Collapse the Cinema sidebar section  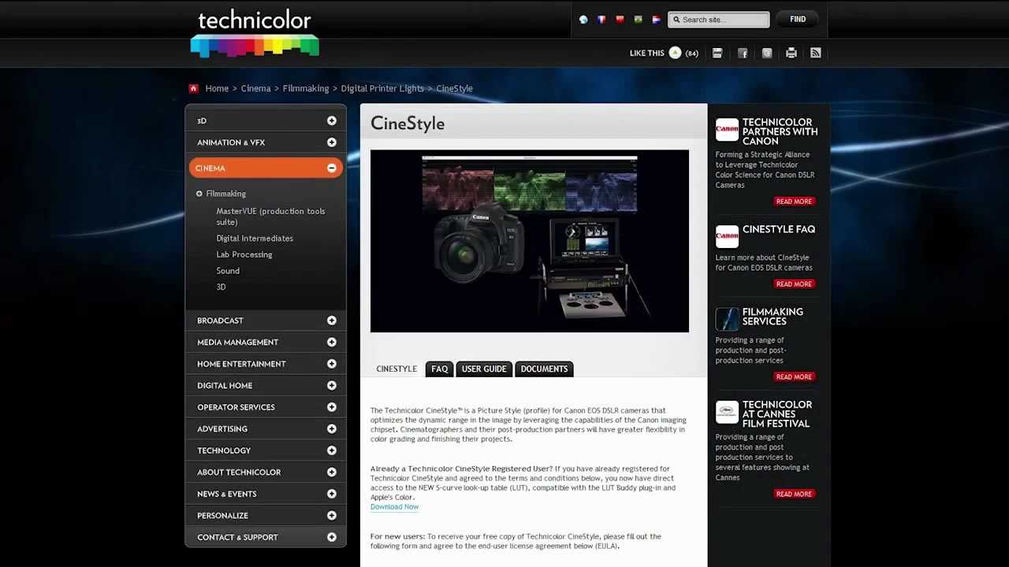[332, 168]
